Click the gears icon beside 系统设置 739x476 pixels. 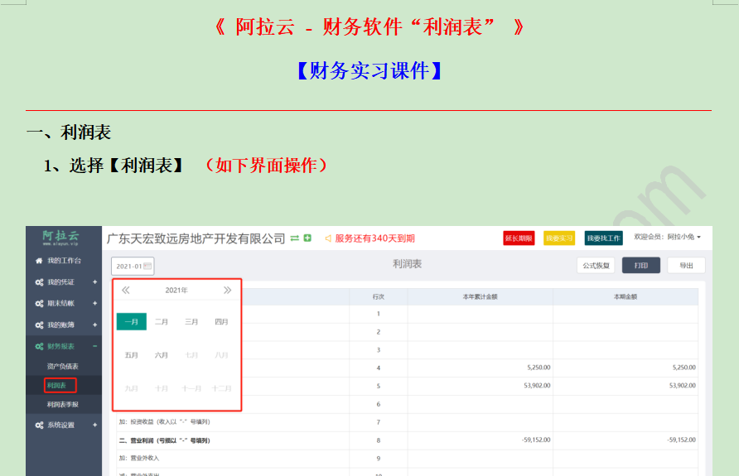coord(39,426)
